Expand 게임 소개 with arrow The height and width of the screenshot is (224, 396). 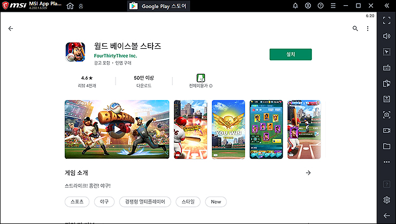coord(308,173)
